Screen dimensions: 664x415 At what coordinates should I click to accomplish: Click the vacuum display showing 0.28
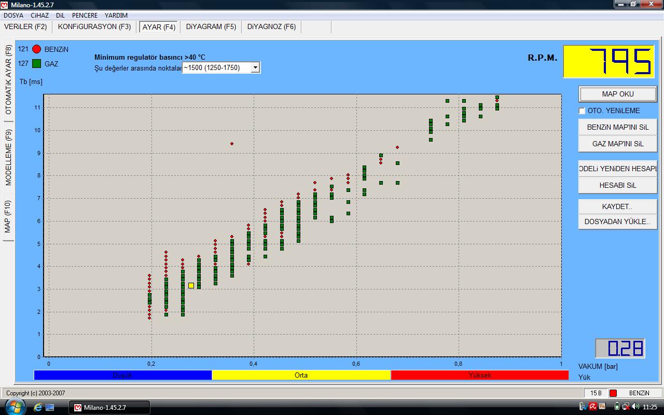pyautogui.click(x=620, y=348)
